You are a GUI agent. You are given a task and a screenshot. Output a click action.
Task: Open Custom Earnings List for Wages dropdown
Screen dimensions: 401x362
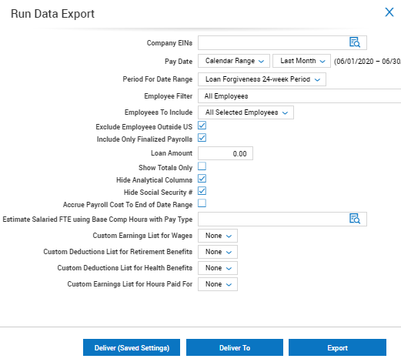click(218, 236)
